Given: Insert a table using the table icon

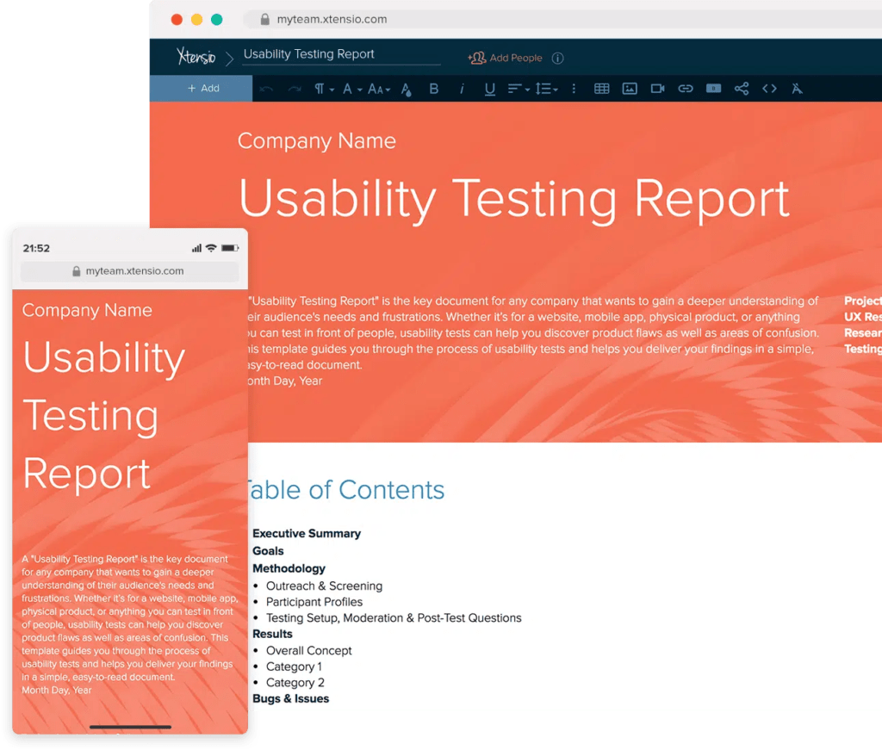Looking at the screenshot, I should [600, 89].
